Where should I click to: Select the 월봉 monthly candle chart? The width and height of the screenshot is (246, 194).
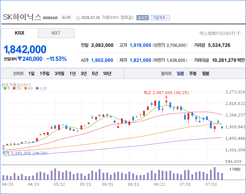[x=205, y=73]
